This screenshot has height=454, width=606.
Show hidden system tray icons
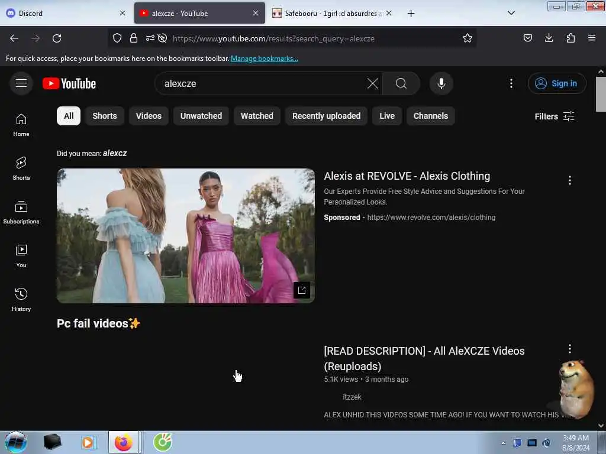point(503,443)
